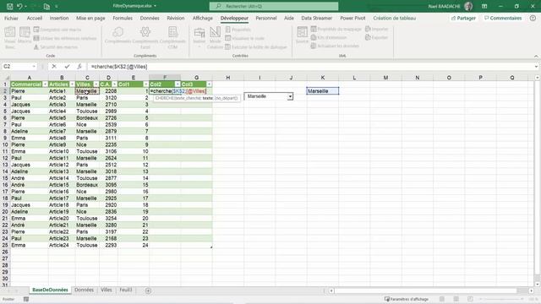Click XML Exporter
This screenshot has height=304, width=541.
tap(377, 37)
